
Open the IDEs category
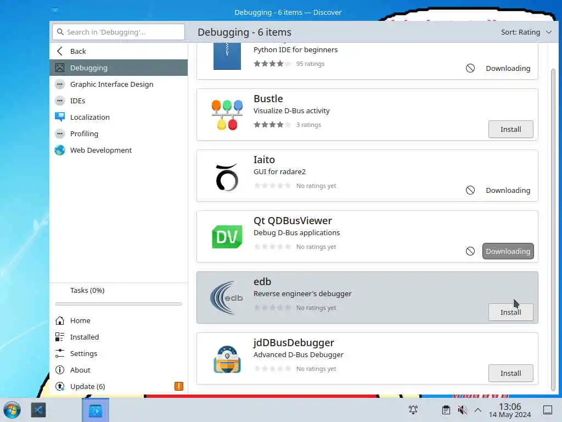[119, 101]
